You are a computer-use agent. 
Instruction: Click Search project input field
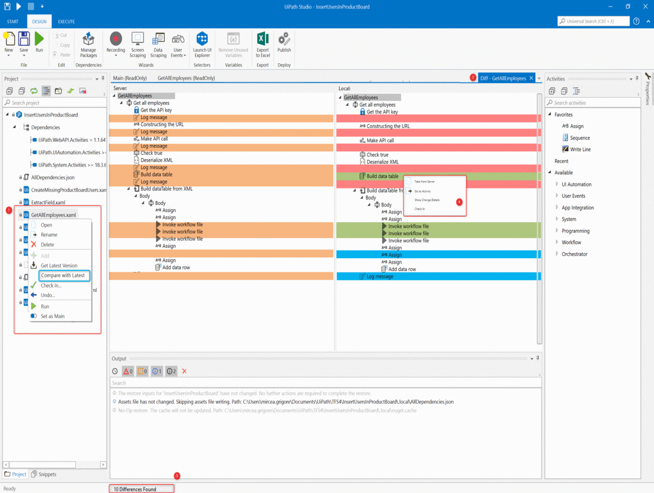[x=55, y=102]
